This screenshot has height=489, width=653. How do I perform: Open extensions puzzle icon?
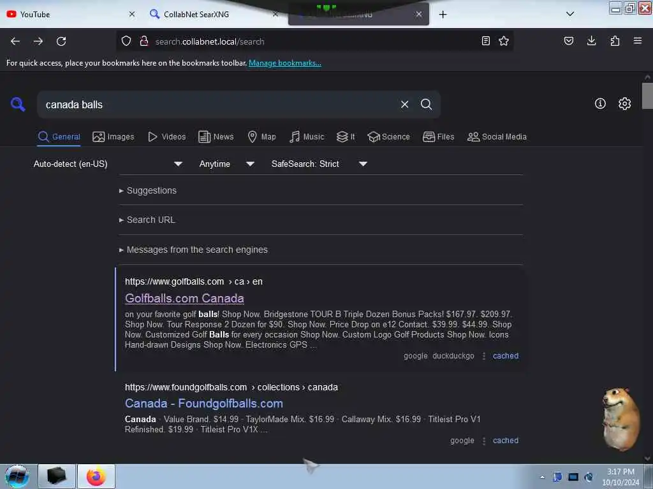(x=615, y=41)
